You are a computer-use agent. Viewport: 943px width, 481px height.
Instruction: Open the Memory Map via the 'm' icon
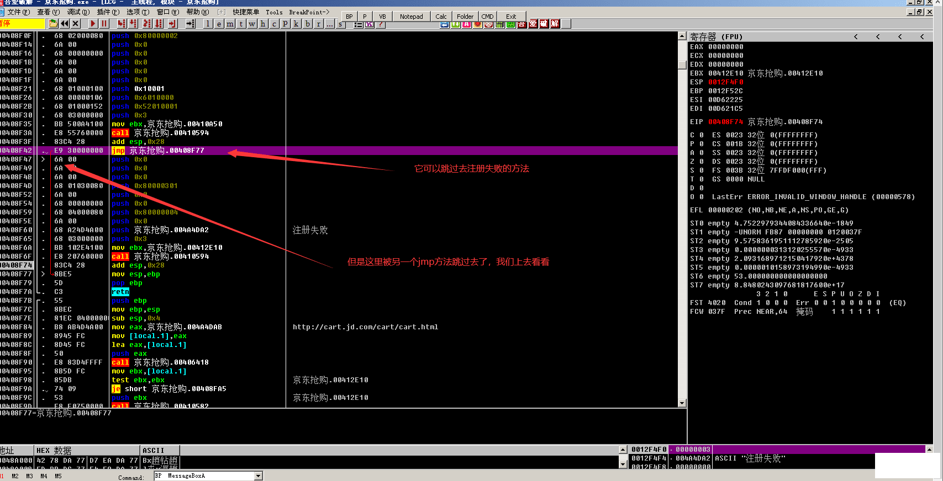[230, 23]
